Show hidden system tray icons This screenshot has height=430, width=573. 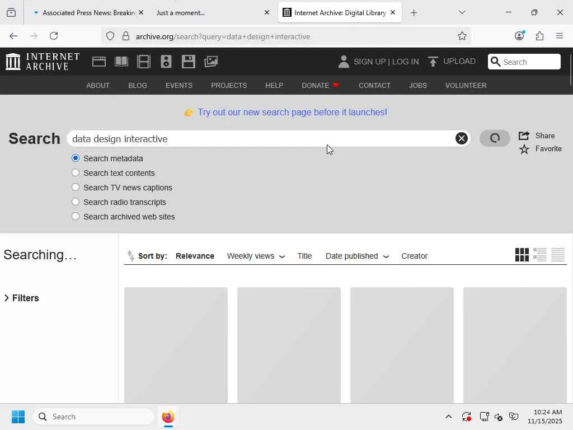coord(448,417)
